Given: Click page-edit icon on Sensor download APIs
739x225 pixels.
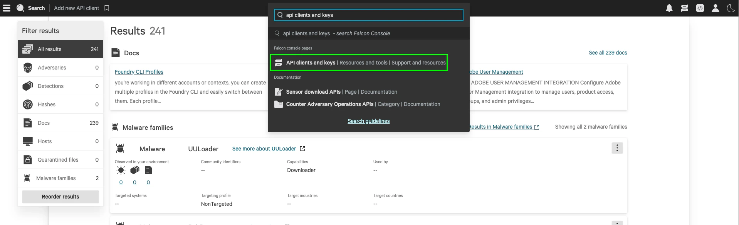Looking at the screenshot, I should [279, 92].
